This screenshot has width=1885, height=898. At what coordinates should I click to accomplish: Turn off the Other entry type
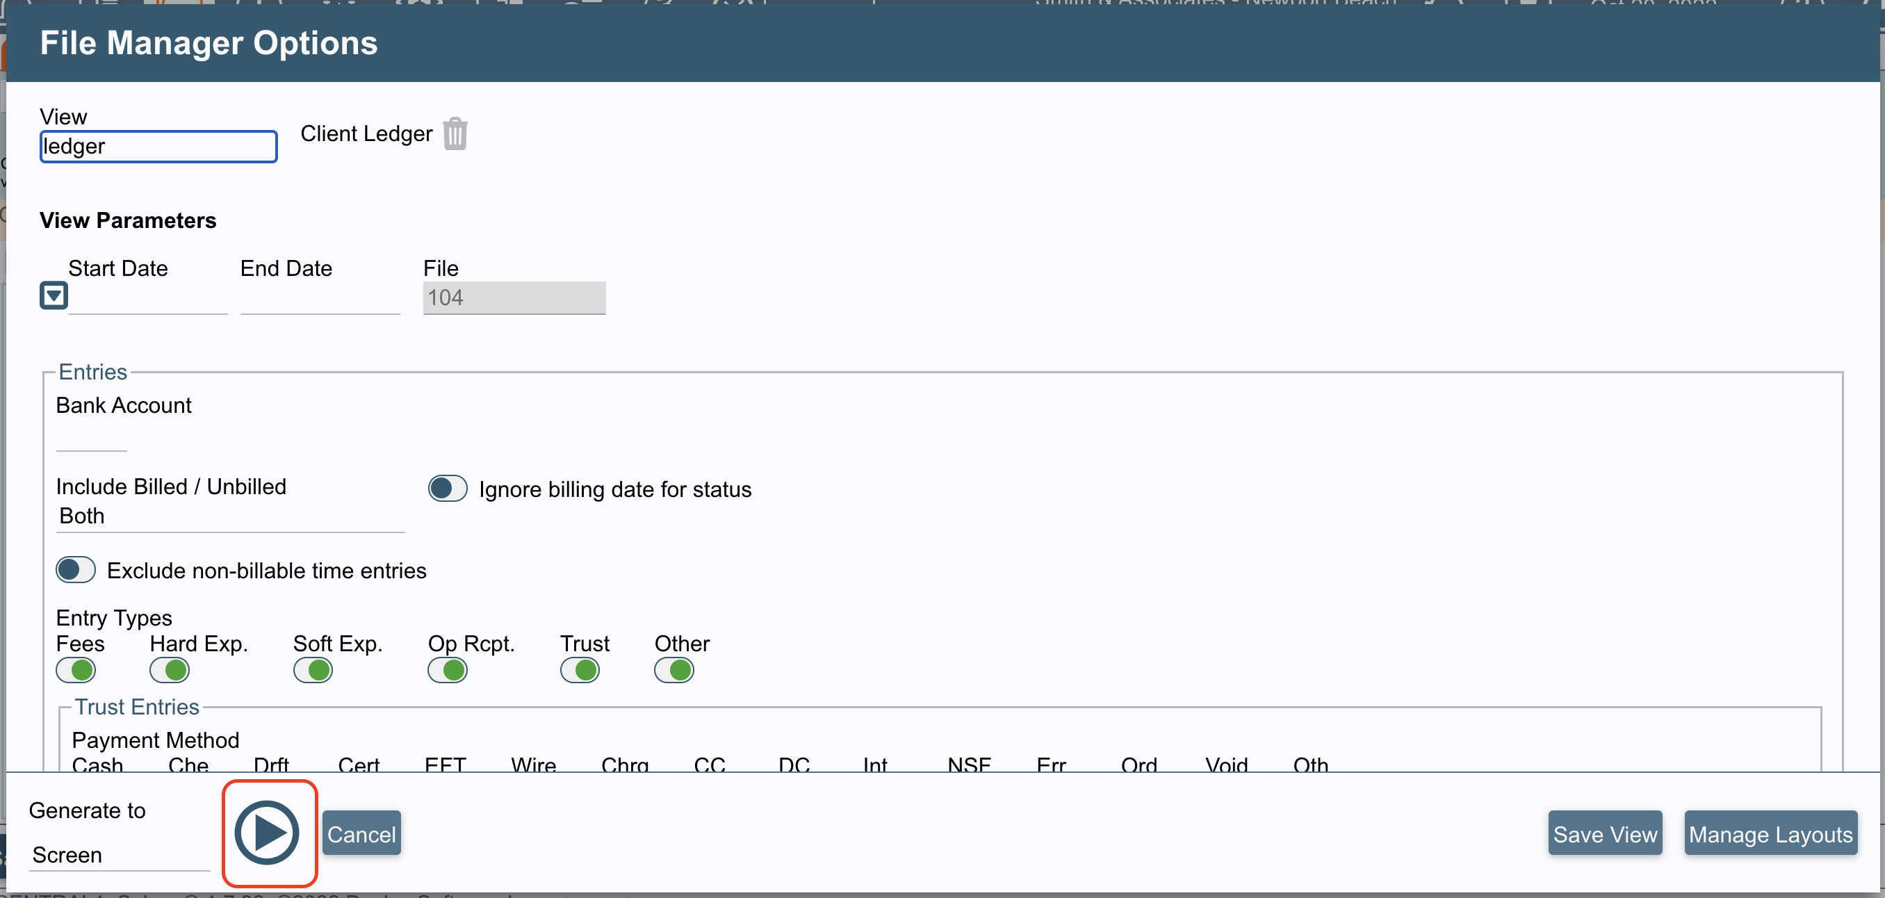[x=674, y=669]
